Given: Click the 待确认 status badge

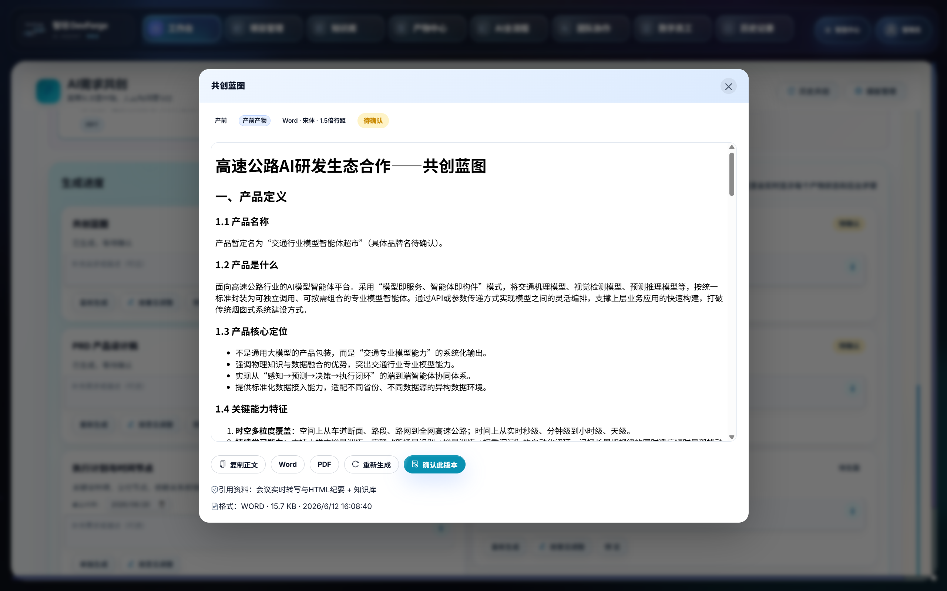Looking at the screenshot, I should pyautogui.click(x=373, y=120).
